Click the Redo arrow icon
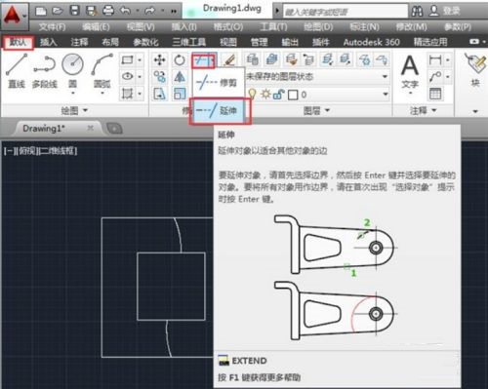Image resolution: width=488 pixels, height=389 pixels. pyautogui.click(x=150, y=11)
